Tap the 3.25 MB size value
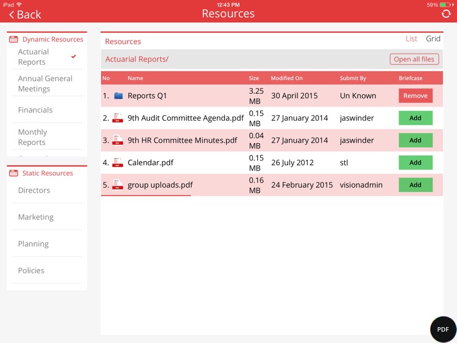Image resolution: width=457 pixels, height=343 pixels. coord(256,96)
